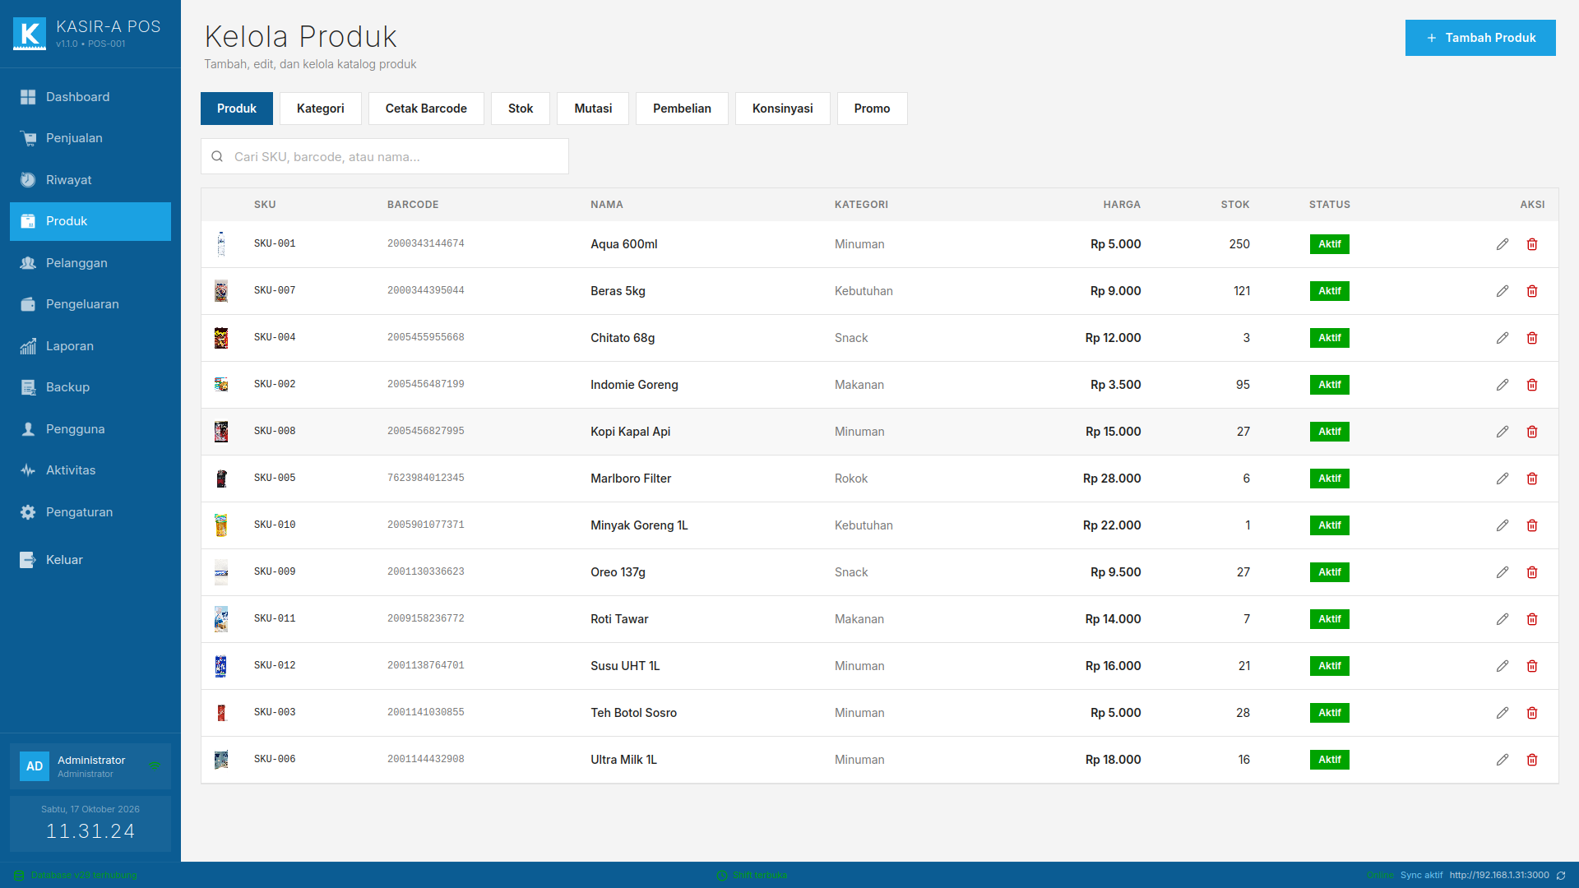This screenshot has height=888, width=1579.
Task: Open Pengguna user icon in sidebar
Action: [28, 429]
